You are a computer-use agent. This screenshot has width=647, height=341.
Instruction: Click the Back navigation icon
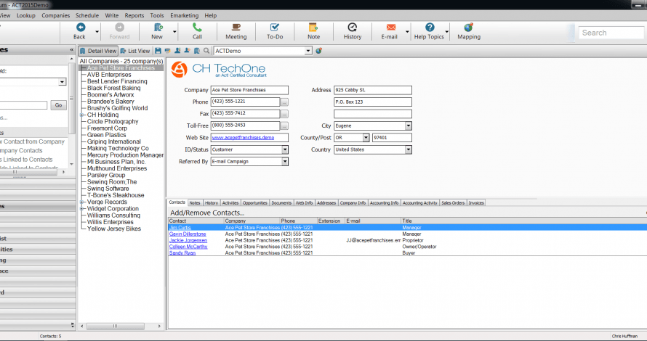click(x=81, y=27)
